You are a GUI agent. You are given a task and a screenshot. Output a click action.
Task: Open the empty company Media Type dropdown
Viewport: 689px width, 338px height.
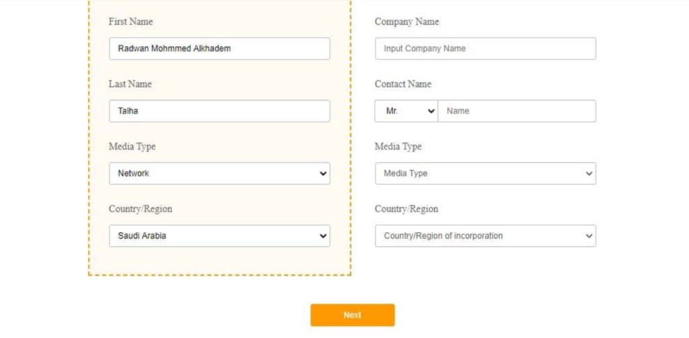pyautogui.click(x=485, y=174)
